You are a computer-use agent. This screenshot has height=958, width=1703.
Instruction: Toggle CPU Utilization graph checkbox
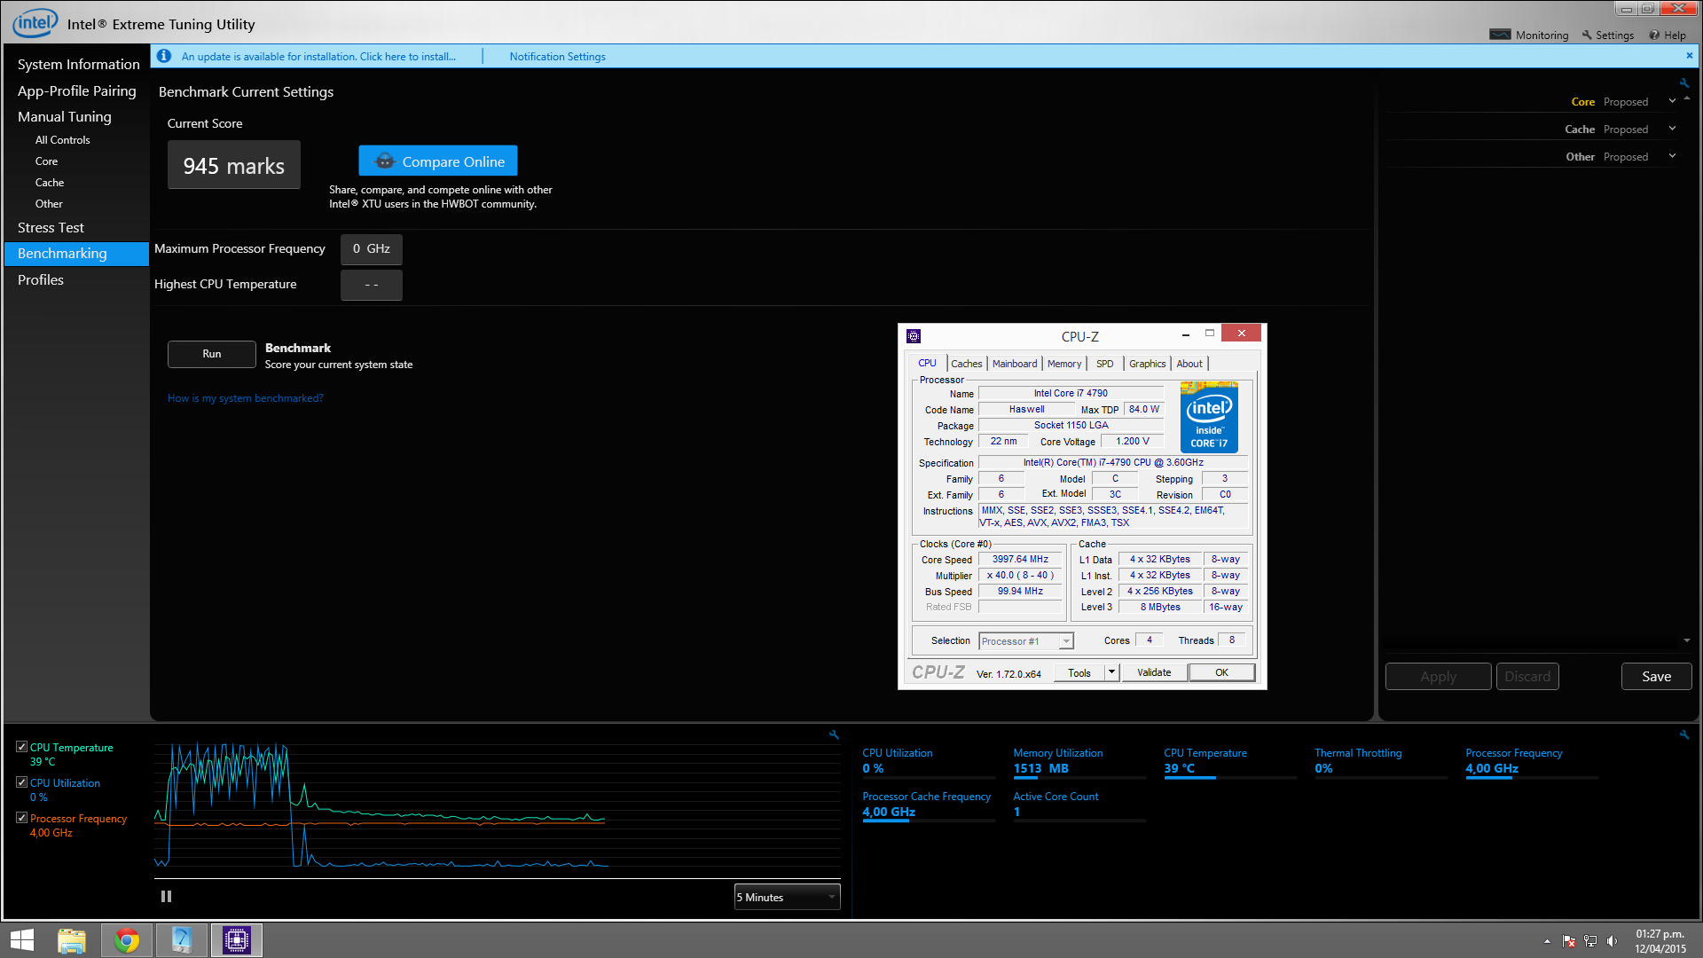pyautogui.click(x=22, y=782)
